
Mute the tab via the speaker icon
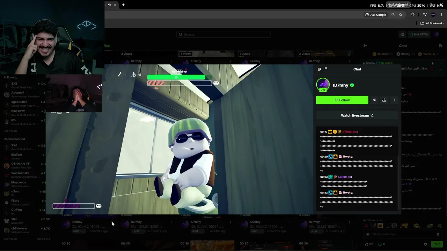point(109,5)
